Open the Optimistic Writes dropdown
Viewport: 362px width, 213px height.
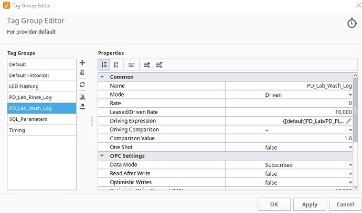coord(350,182)
